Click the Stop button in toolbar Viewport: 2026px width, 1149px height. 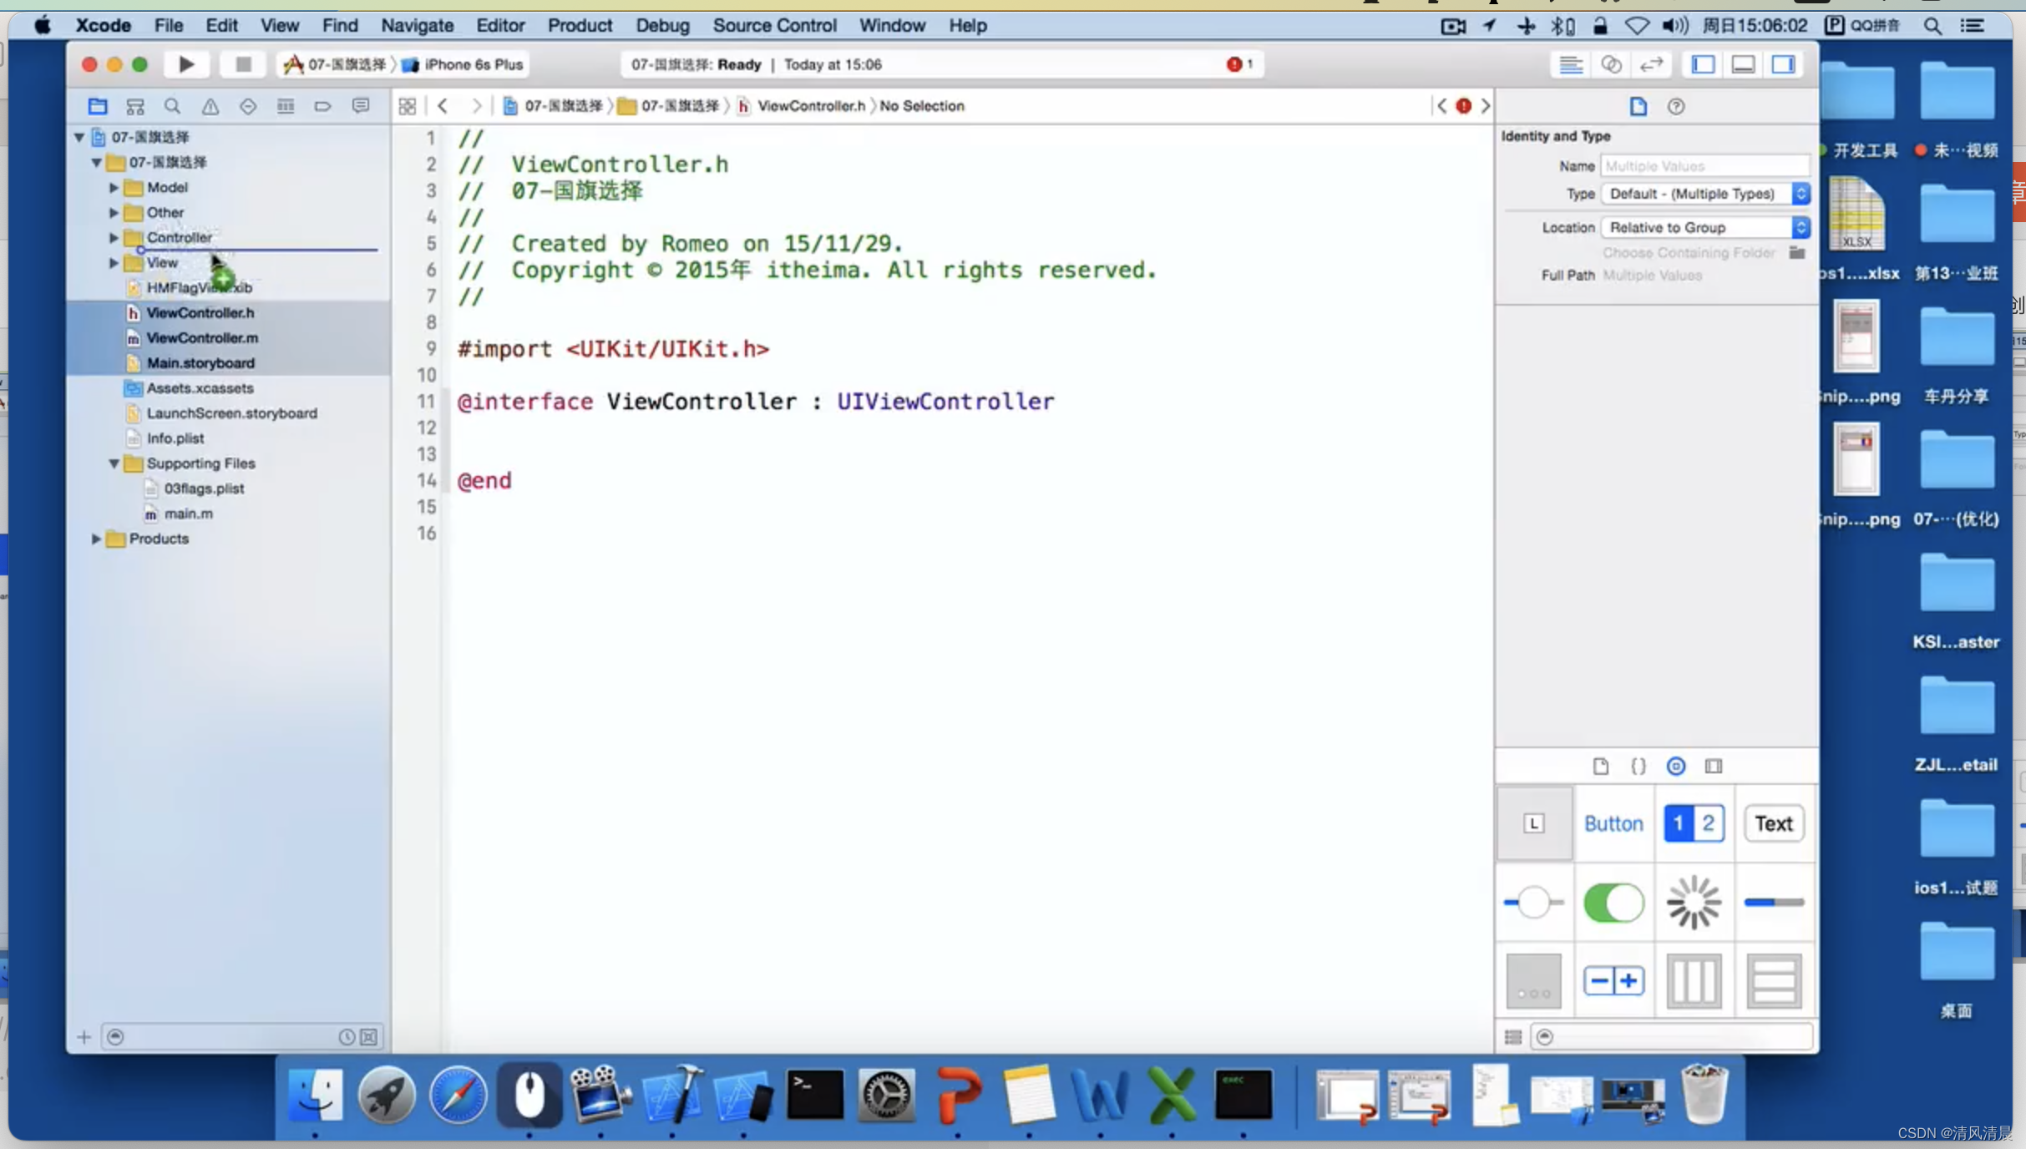[241, 64]
